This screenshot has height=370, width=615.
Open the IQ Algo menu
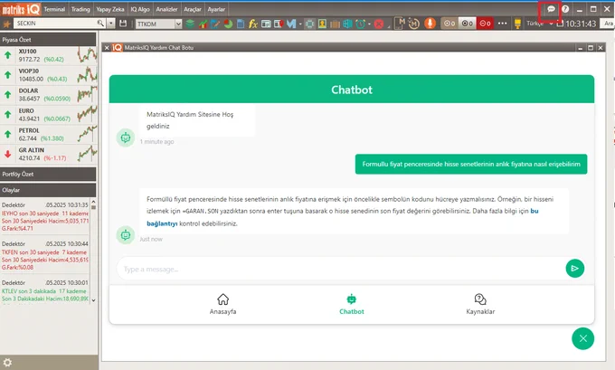(140, 9)
